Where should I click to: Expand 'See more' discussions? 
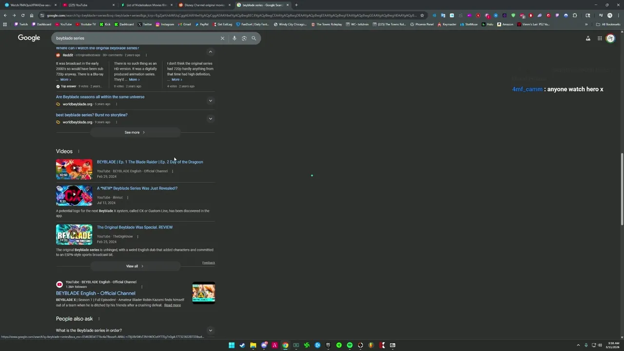click(x=135, y=132)
